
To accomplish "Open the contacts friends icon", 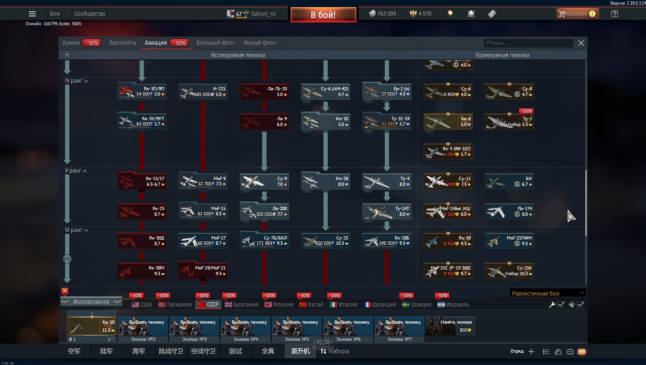I will [558, 352].
